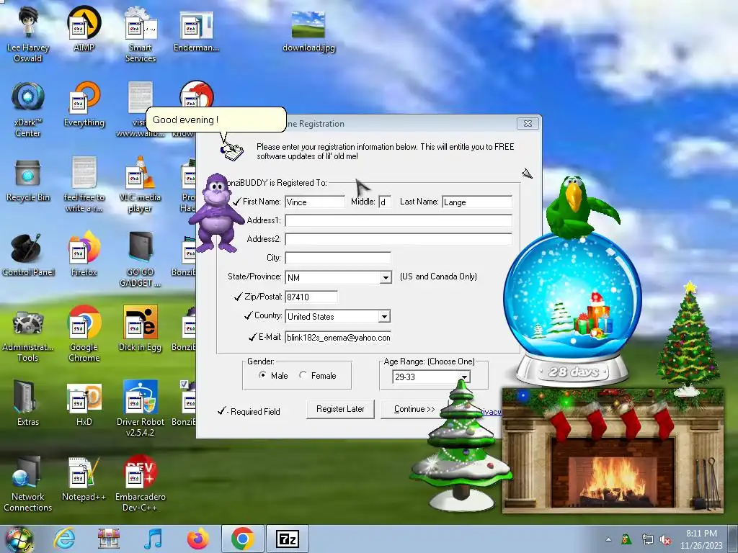738x553 pixels.
Task: Launch Embarcadero Dev-C++ shortcut
Action: tap(141, 483)
